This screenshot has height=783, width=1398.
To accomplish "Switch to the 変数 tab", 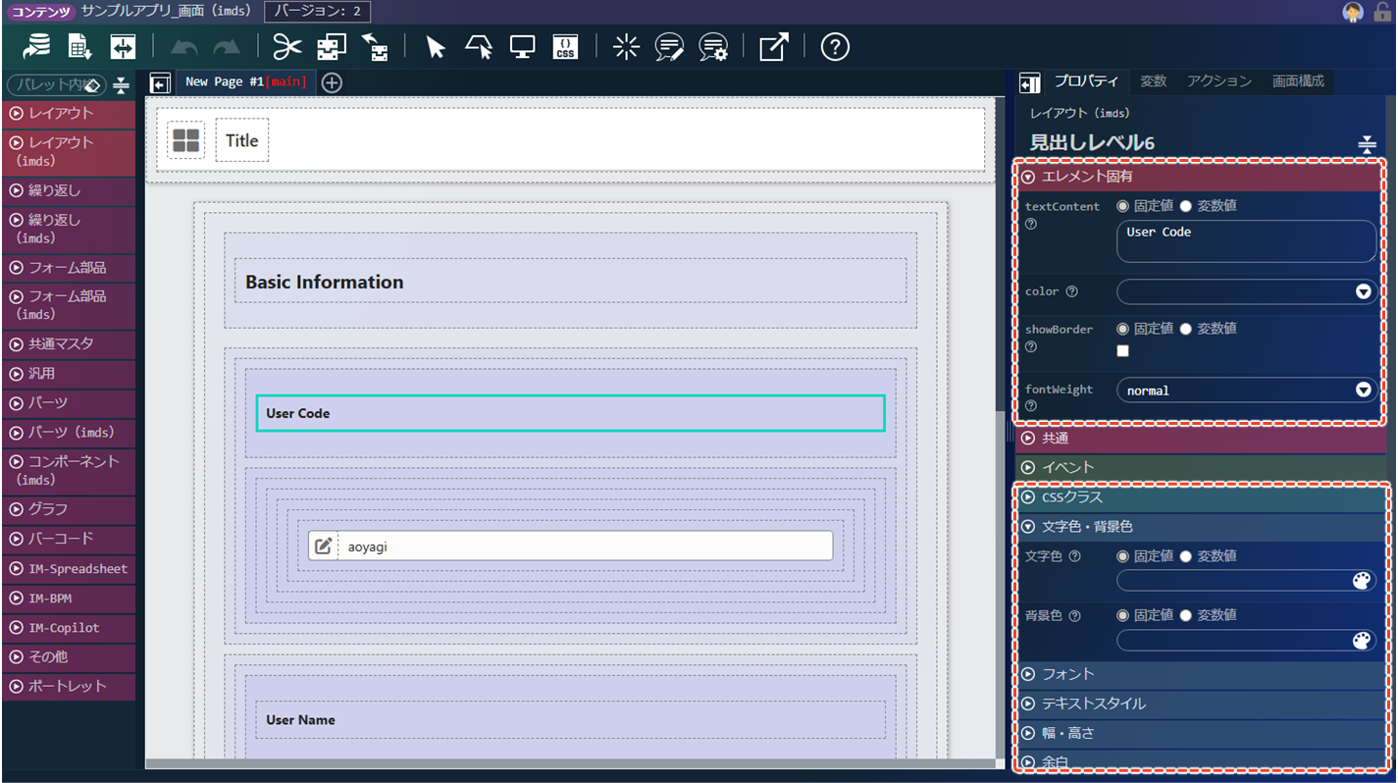I will click(1153, 81).
